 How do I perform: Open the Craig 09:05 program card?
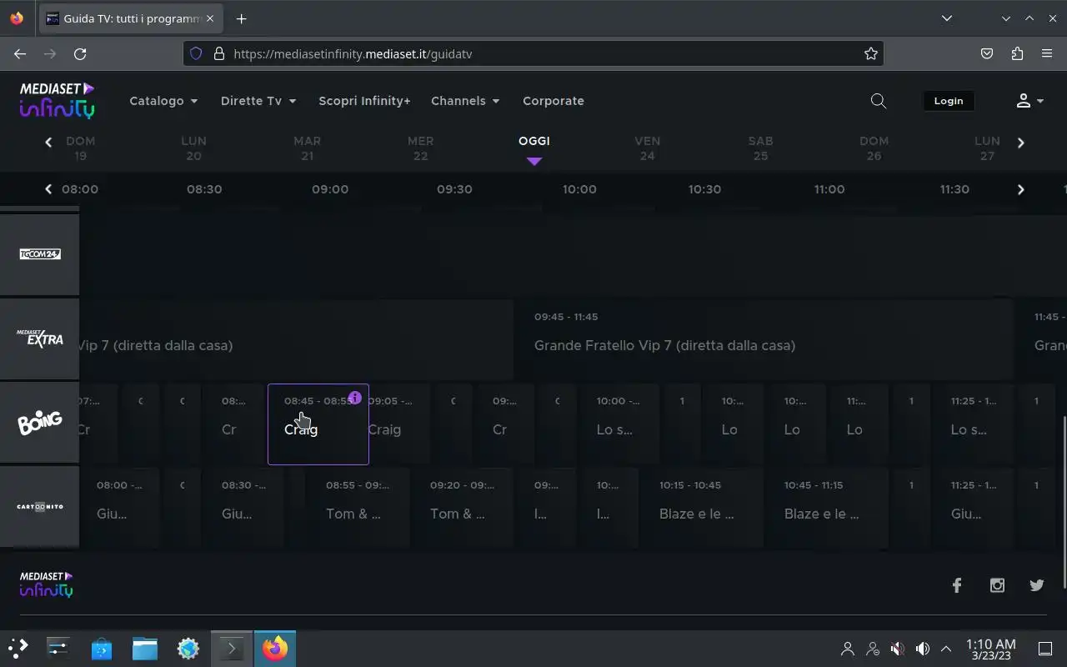coord(401,424)
